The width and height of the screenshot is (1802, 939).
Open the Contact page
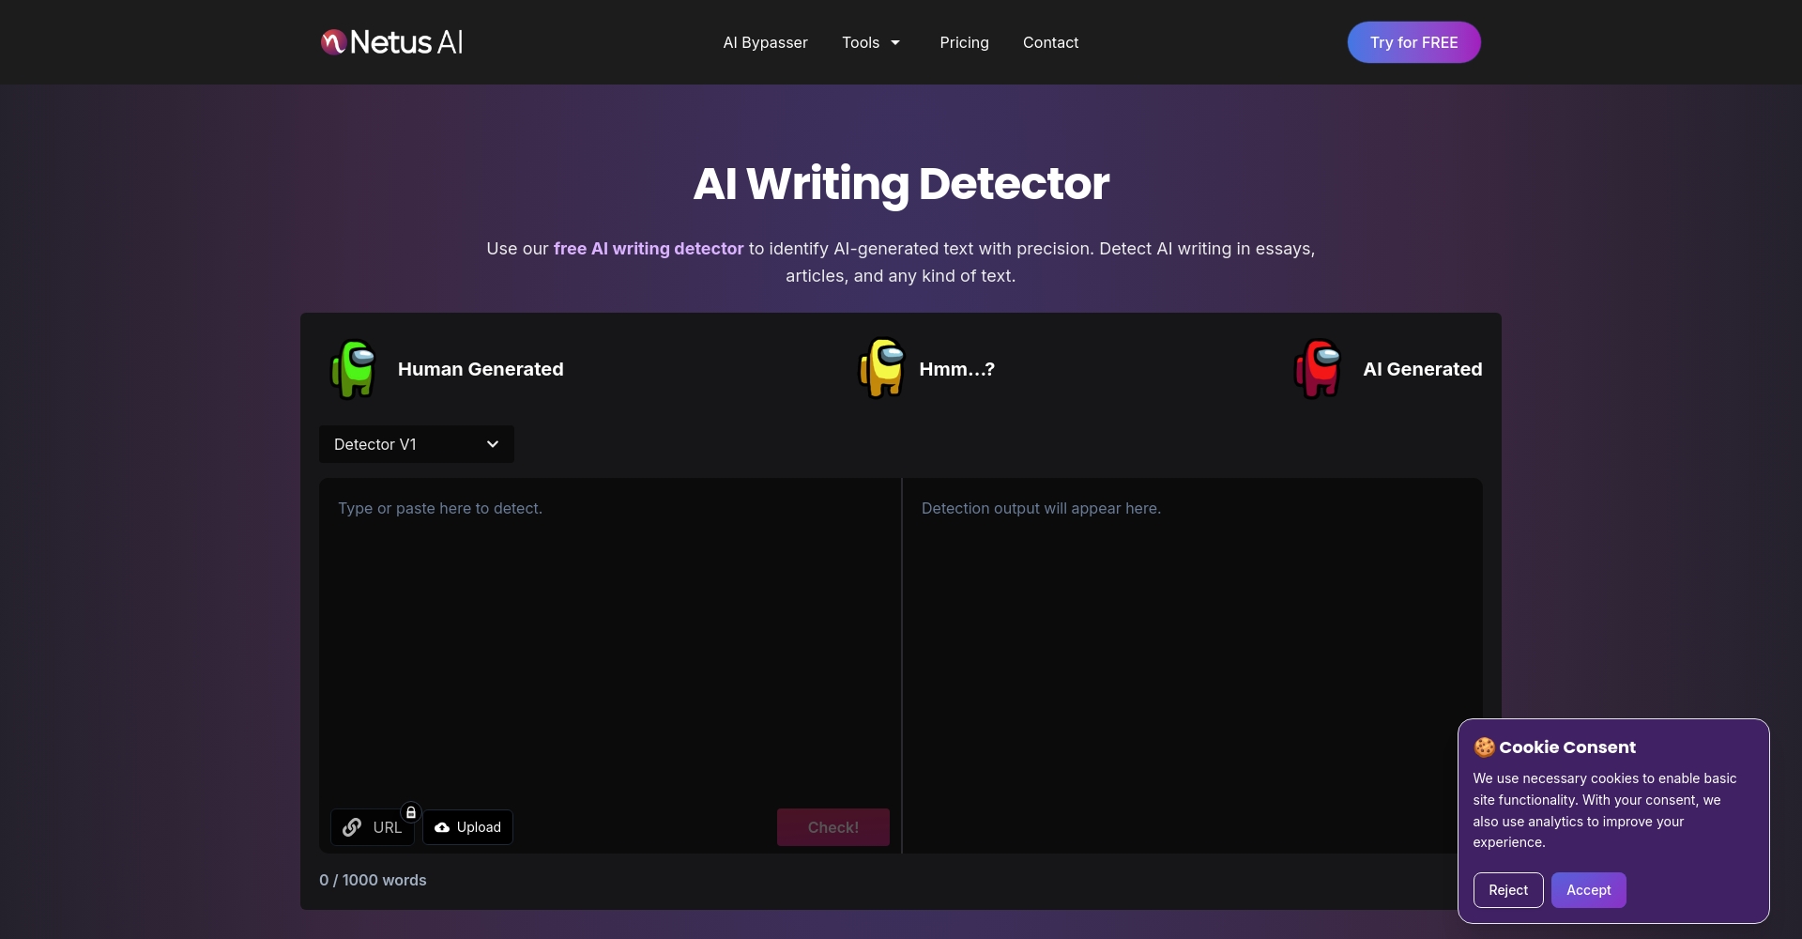tap(1050, 42)
